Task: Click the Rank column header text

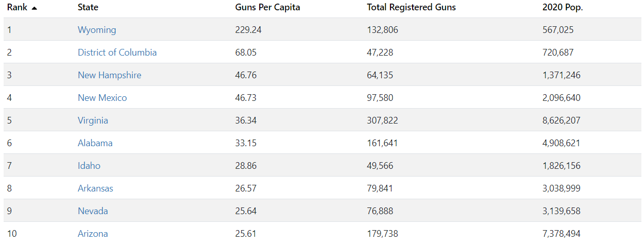Action: pyautogui.click(x=17, y=7)
